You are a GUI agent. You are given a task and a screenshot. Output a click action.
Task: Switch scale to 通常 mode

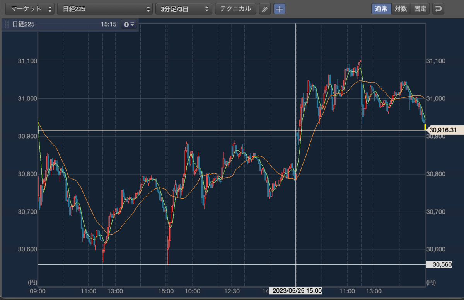tap(381, 8)
